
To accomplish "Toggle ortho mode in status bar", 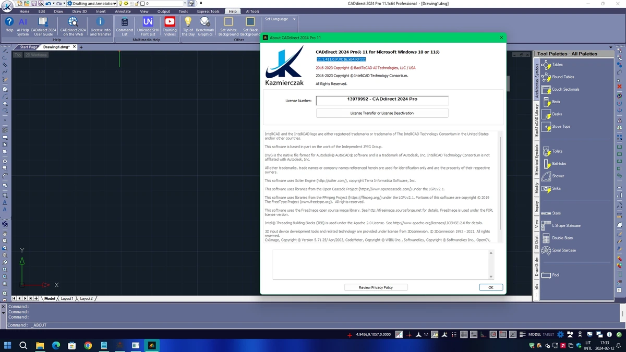I will coord(483,334).
